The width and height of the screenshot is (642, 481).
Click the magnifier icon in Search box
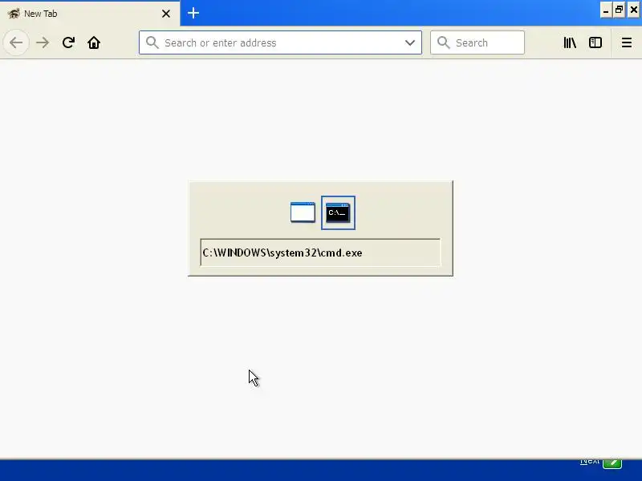(444, 42)
